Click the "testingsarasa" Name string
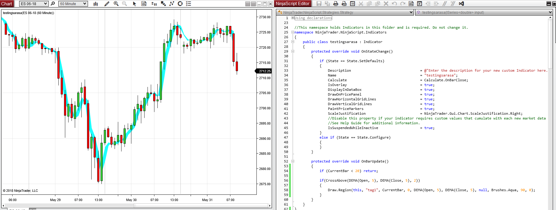 [440, 75]
